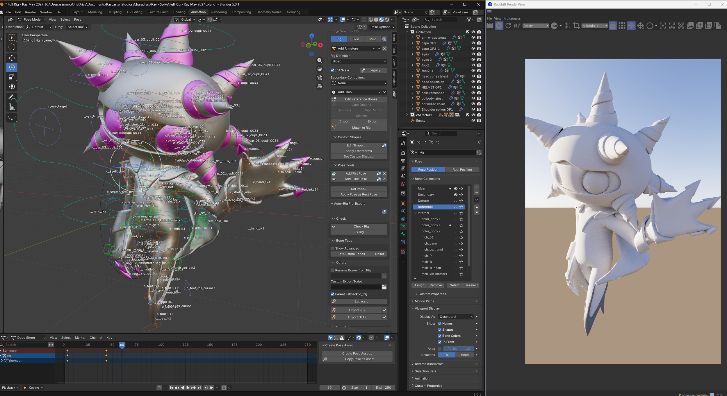Open the Bone properties tab icon
Screen dimensions: 727x396
(403, 234)
